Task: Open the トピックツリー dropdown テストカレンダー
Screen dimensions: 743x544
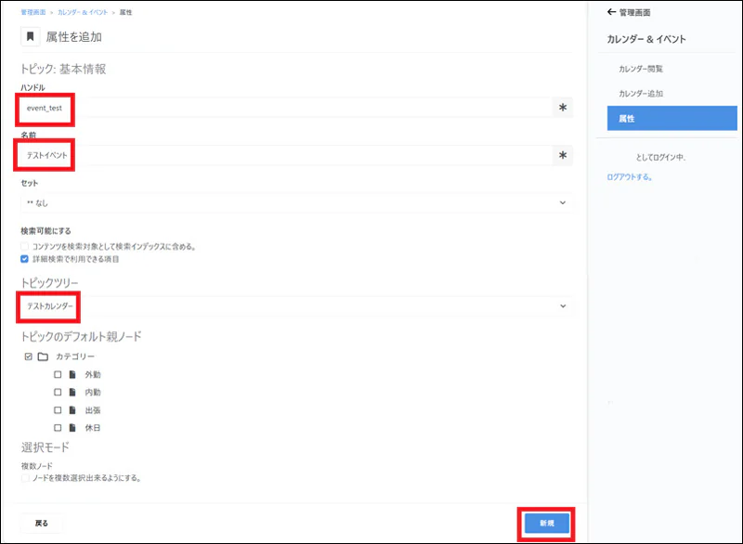Action: tap(296, 306)
